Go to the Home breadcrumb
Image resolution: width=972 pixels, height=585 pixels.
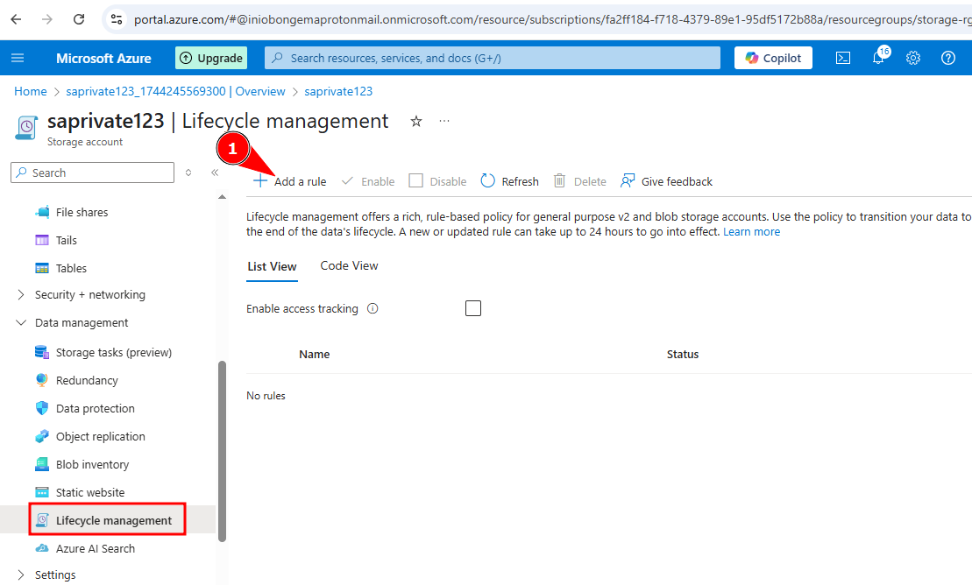[x=31, y=92]
